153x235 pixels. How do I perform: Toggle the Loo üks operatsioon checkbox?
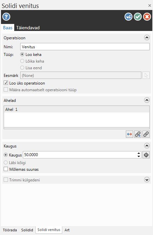coord(6,83)
